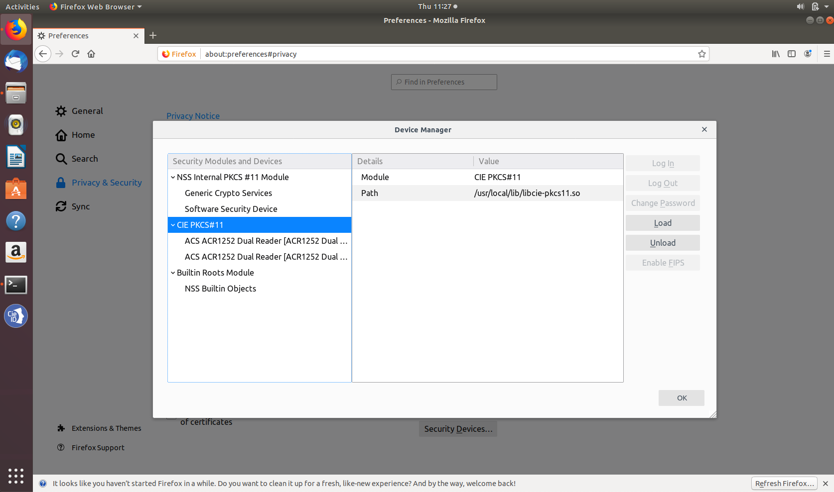
Task: Click the Find in Preferences field
Action: click(444, 82)
